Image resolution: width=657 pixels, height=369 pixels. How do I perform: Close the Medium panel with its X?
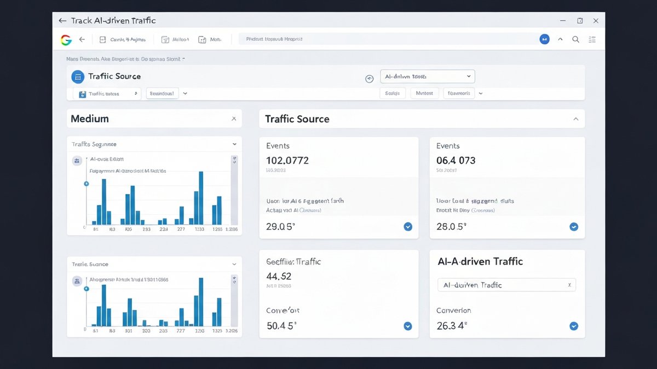(x=234, y=119)
